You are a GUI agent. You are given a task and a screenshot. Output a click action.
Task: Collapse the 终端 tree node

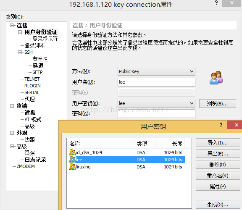(12, 106)
